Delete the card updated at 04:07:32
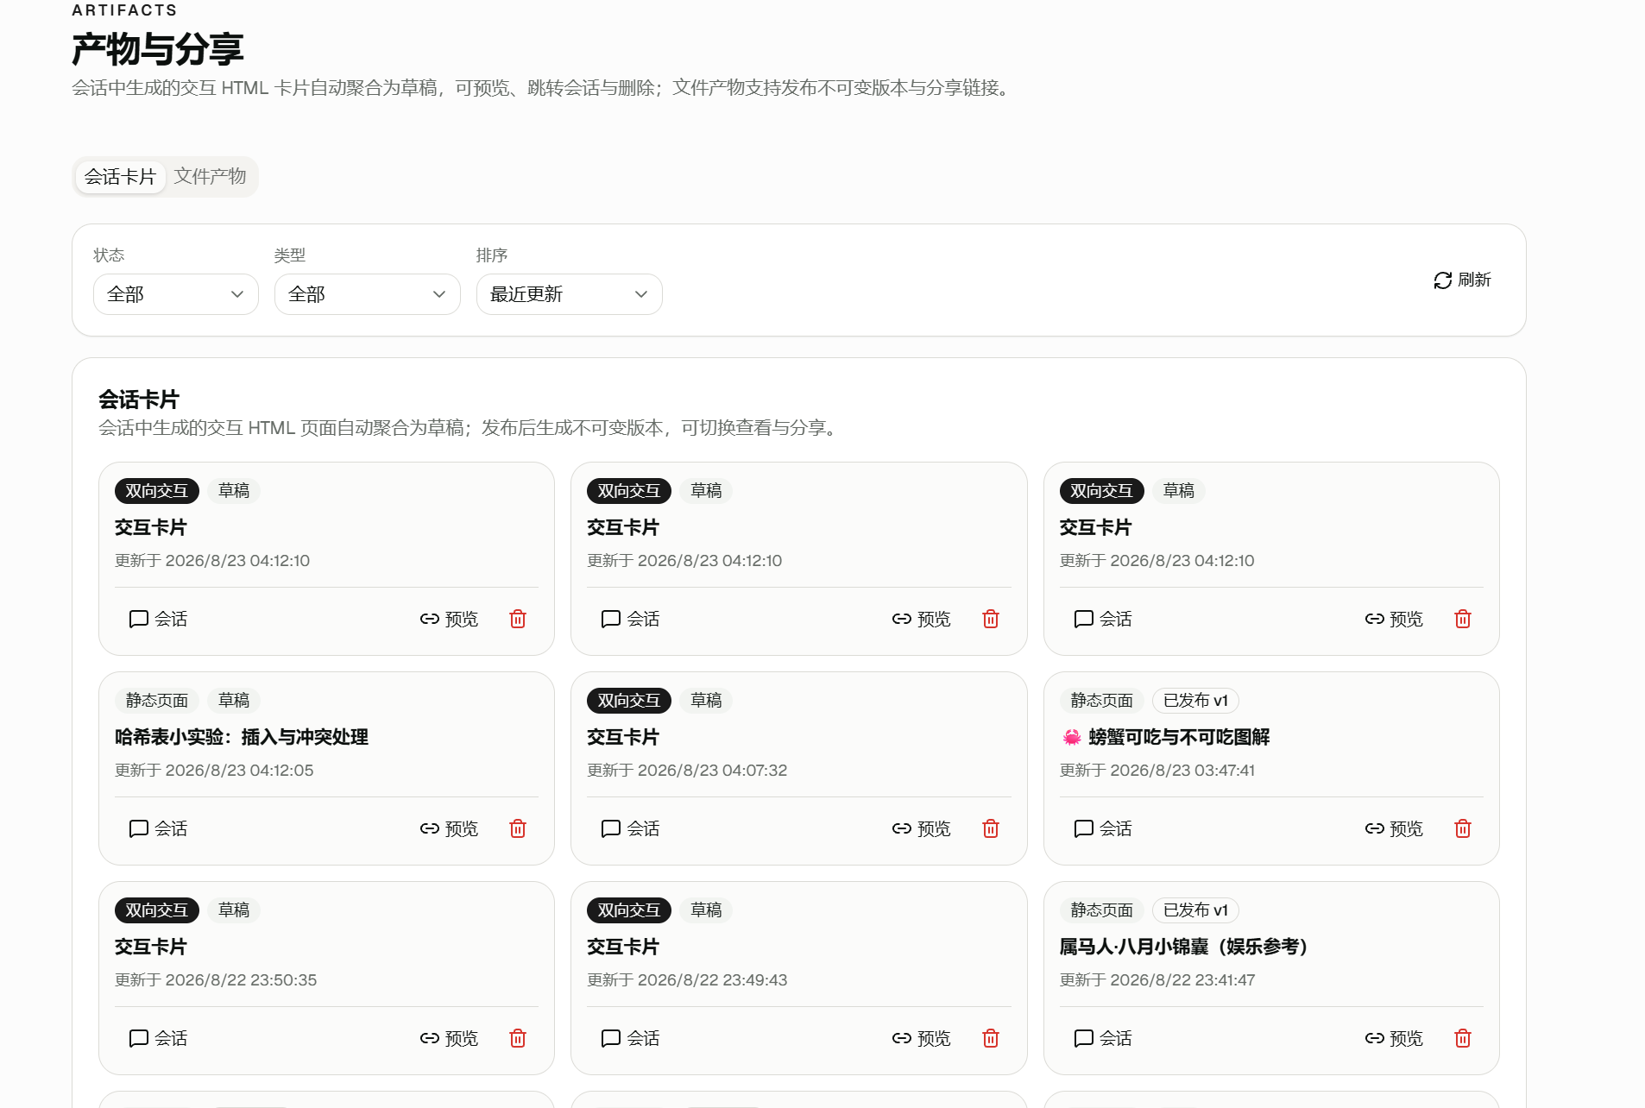This screenshot has height=1108, width=1645. pos(991,828)
